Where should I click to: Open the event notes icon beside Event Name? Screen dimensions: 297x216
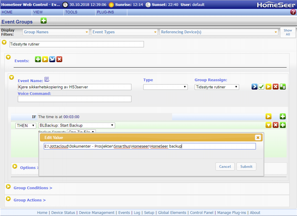[x=47, y=79]
